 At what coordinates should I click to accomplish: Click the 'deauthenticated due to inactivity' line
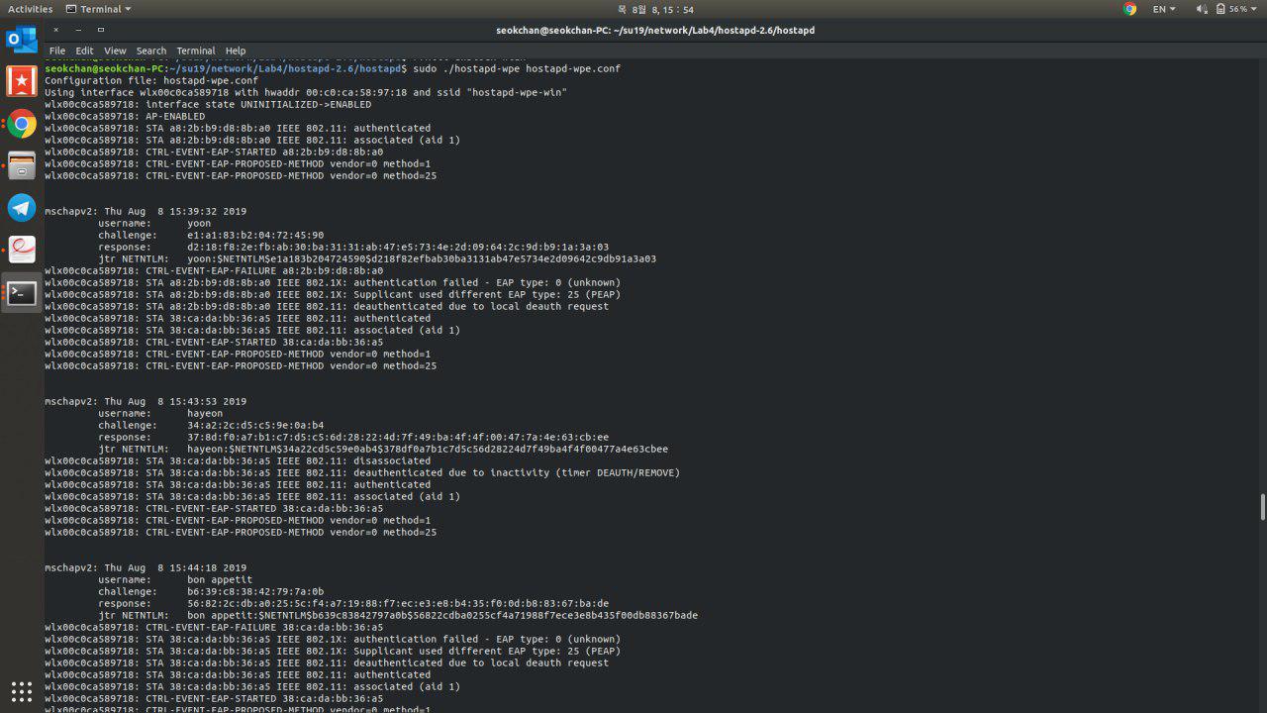point(362,472)
